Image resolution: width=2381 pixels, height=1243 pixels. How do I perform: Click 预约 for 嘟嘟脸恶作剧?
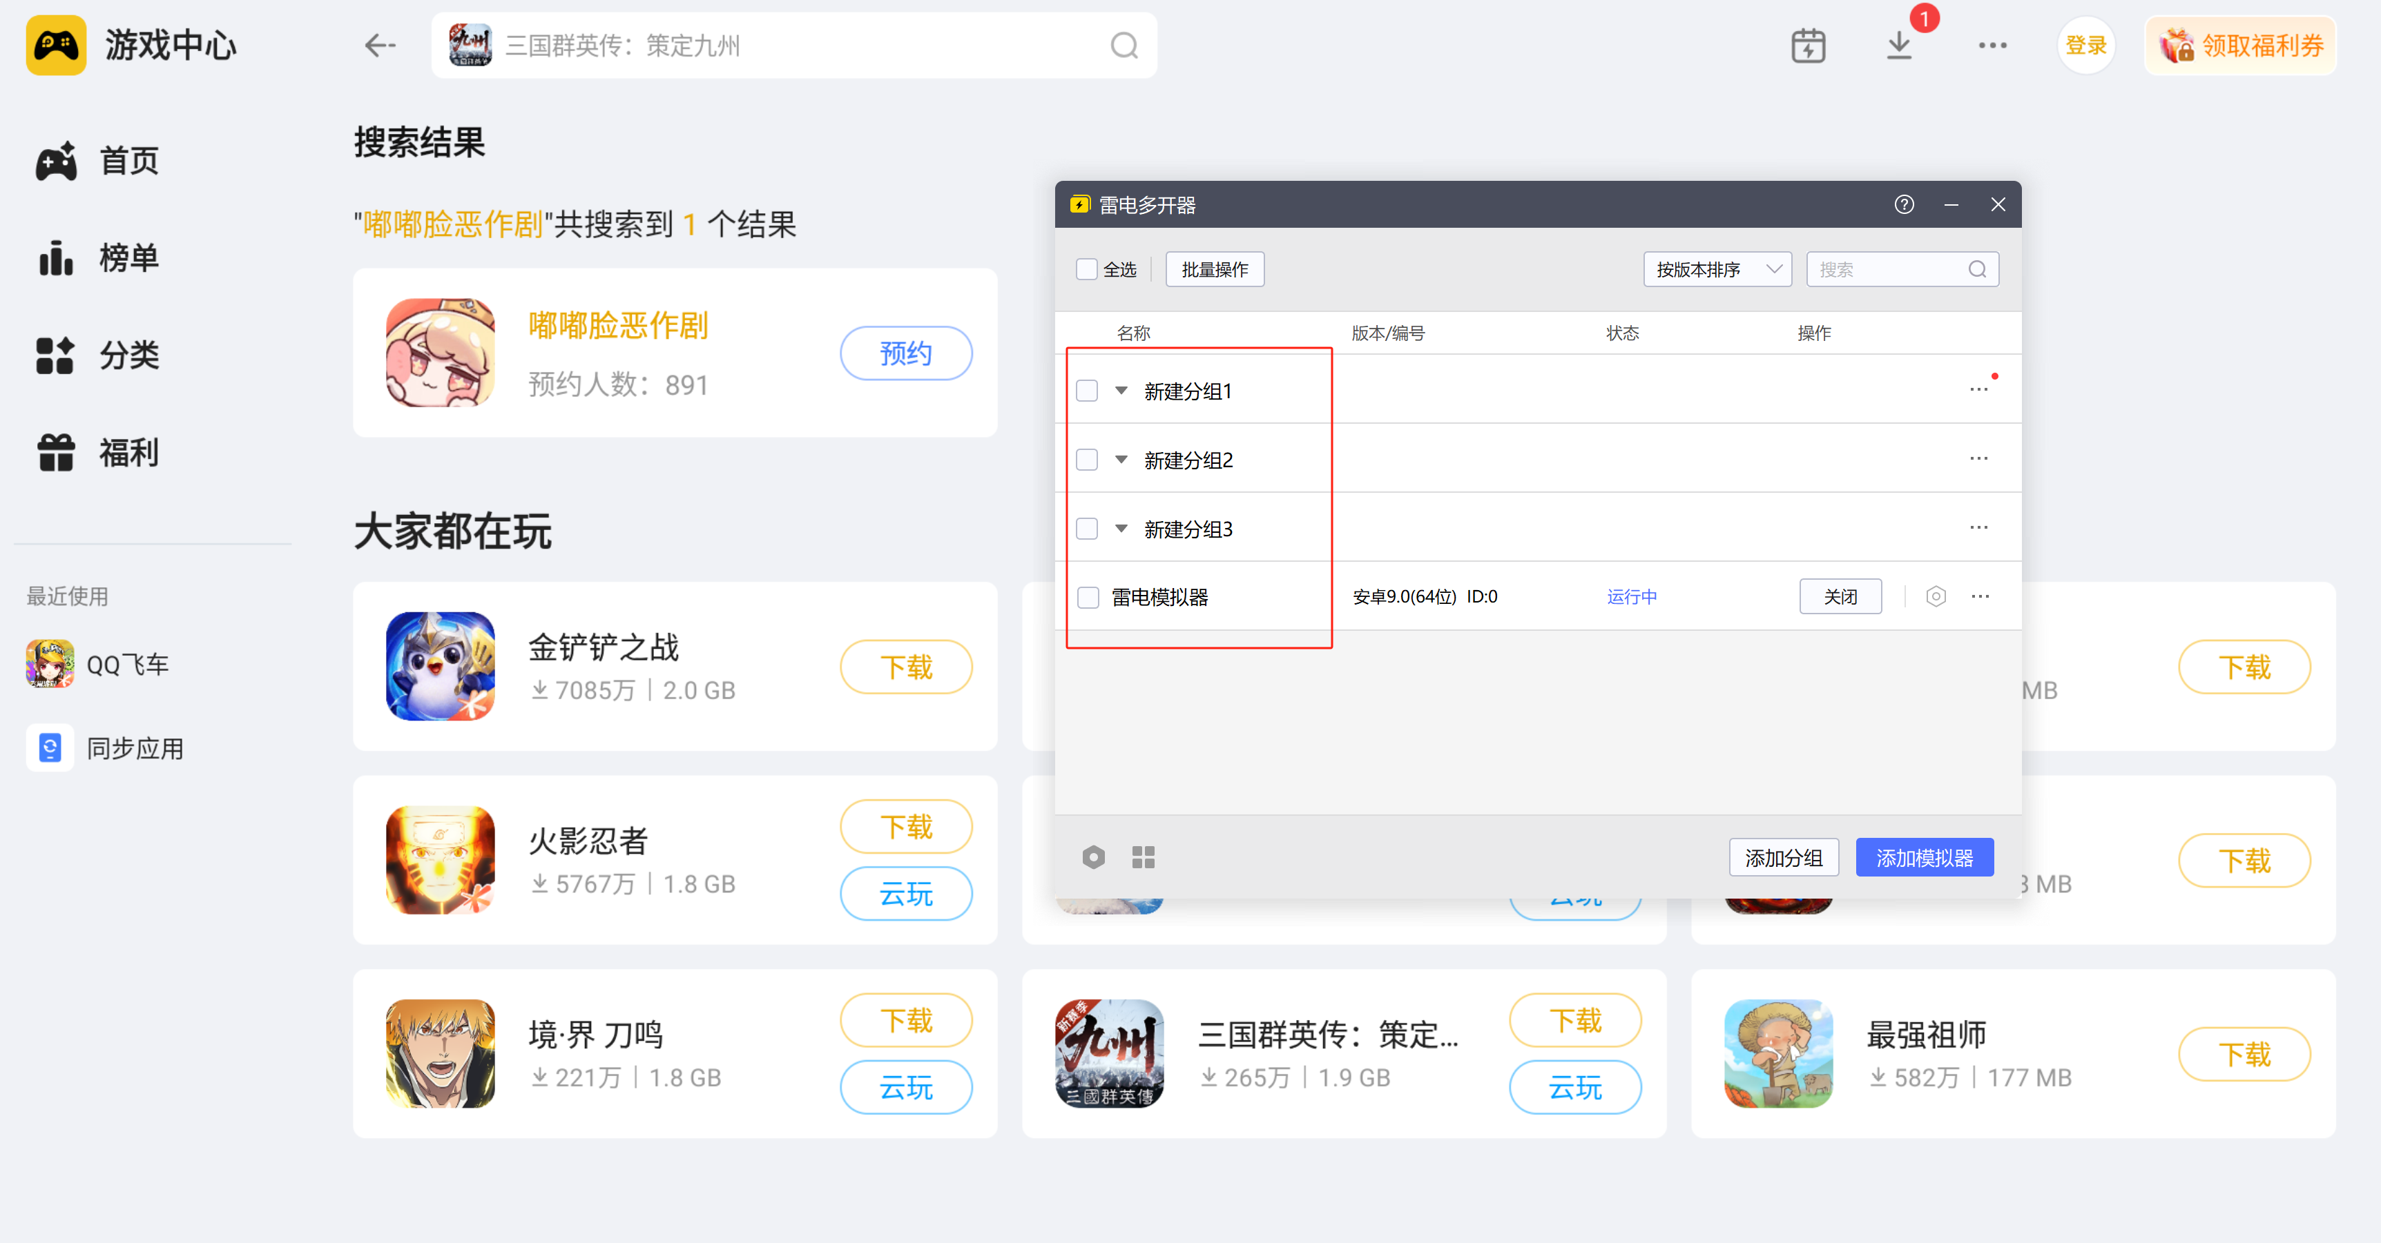[x=906, y=353]
